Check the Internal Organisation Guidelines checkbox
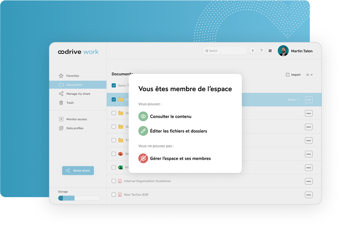The height and width of the screenshot is (228, 343). [x=114, y=181]
